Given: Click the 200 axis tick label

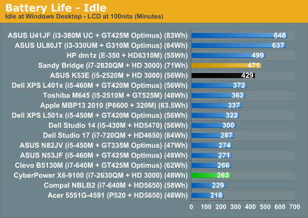Looking at the screenshot, I should (221, 207).
